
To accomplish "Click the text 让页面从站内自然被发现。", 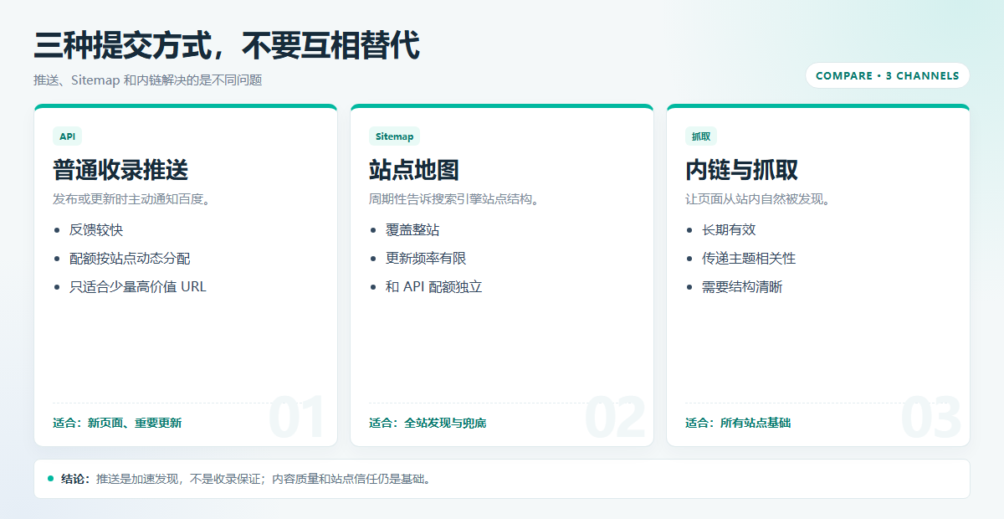I will 760,199.
